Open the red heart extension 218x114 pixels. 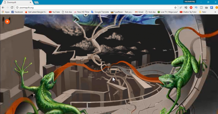pos(191,8)
